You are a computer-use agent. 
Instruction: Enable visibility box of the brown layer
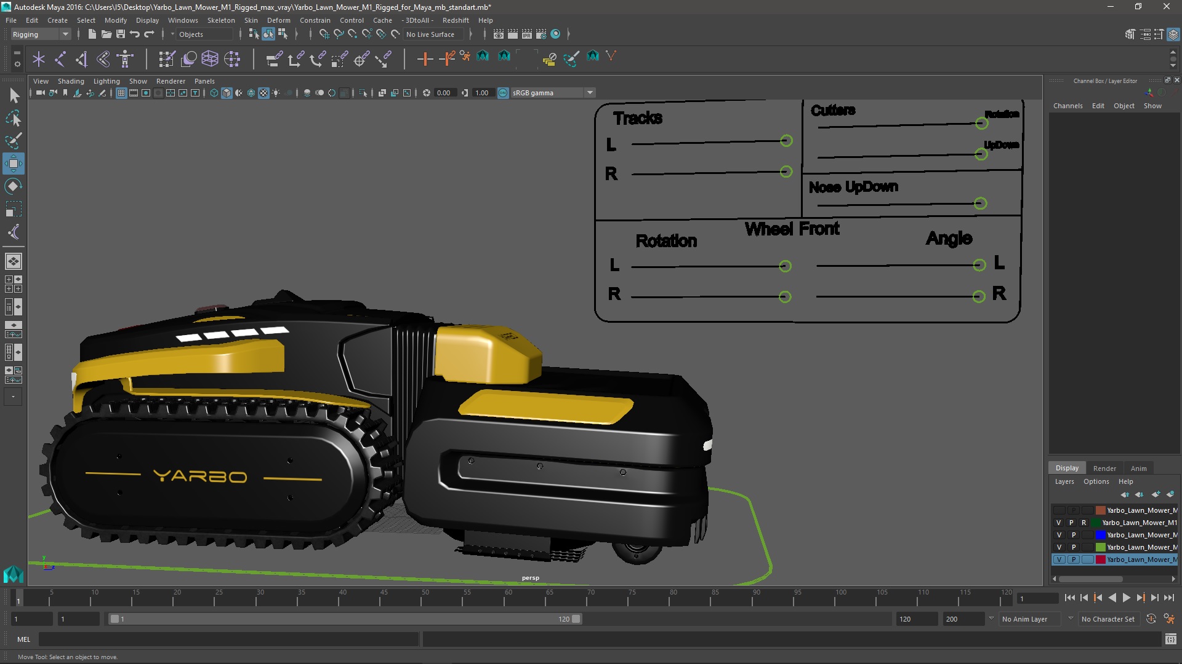coord(1059,510)
